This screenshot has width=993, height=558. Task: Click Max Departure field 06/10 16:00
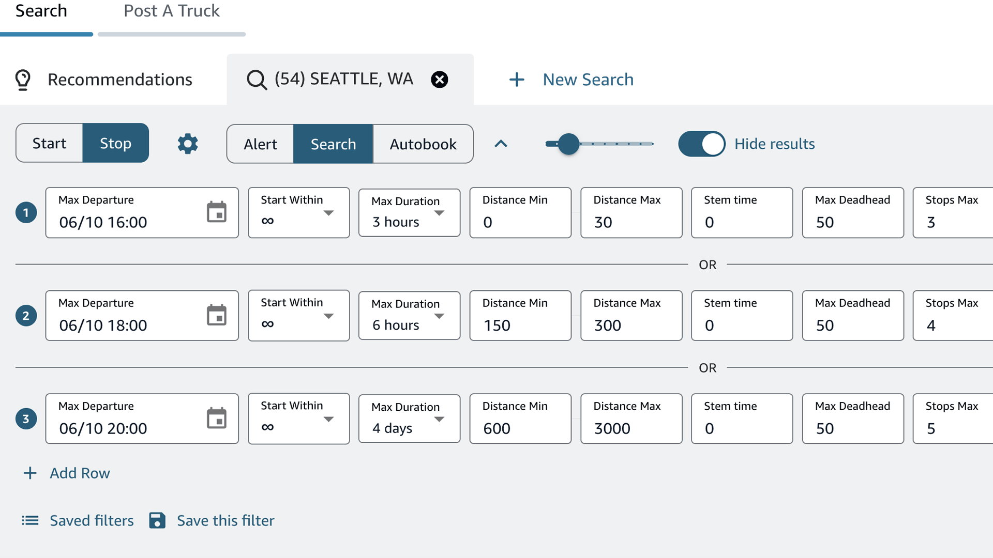tap(142, 212)
